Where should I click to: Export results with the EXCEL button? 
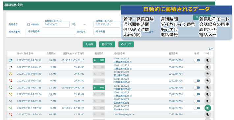107,44
